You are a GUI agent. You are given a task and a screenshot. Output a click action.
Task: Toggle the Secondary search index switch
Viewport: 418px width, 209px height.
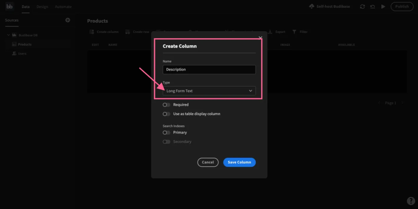[x=166, y=142]
